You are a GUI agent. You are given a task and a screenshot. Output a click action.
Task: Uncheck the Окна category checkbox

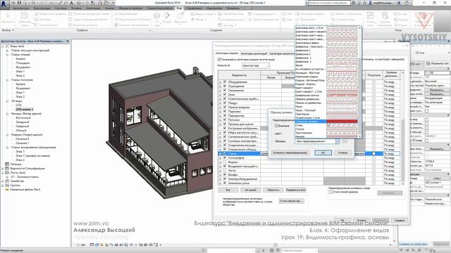pyautogui.click(x=225, y=95)
